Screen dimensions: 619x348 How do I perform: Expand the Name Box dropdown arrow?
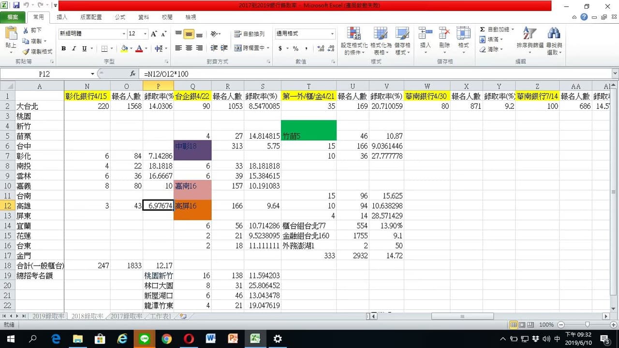pos(93,74)
